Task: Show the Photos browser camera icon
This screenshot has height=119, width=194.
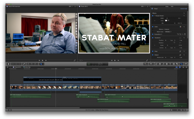Action: 160,64
